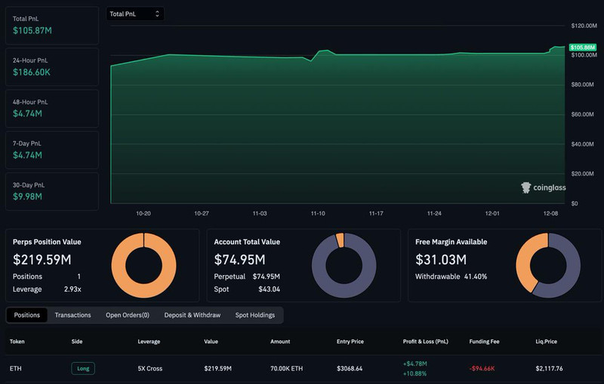The image size is (604, 384).
Task: Sort by Profit & Loss (PnL) column header
Action: click(x=425, y=342)
